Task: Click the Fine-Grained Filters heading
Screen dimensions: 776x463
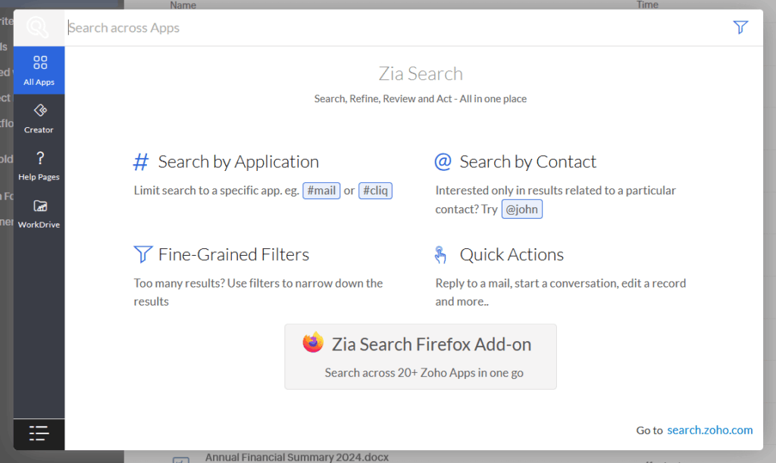Action: tap(233, 254)
